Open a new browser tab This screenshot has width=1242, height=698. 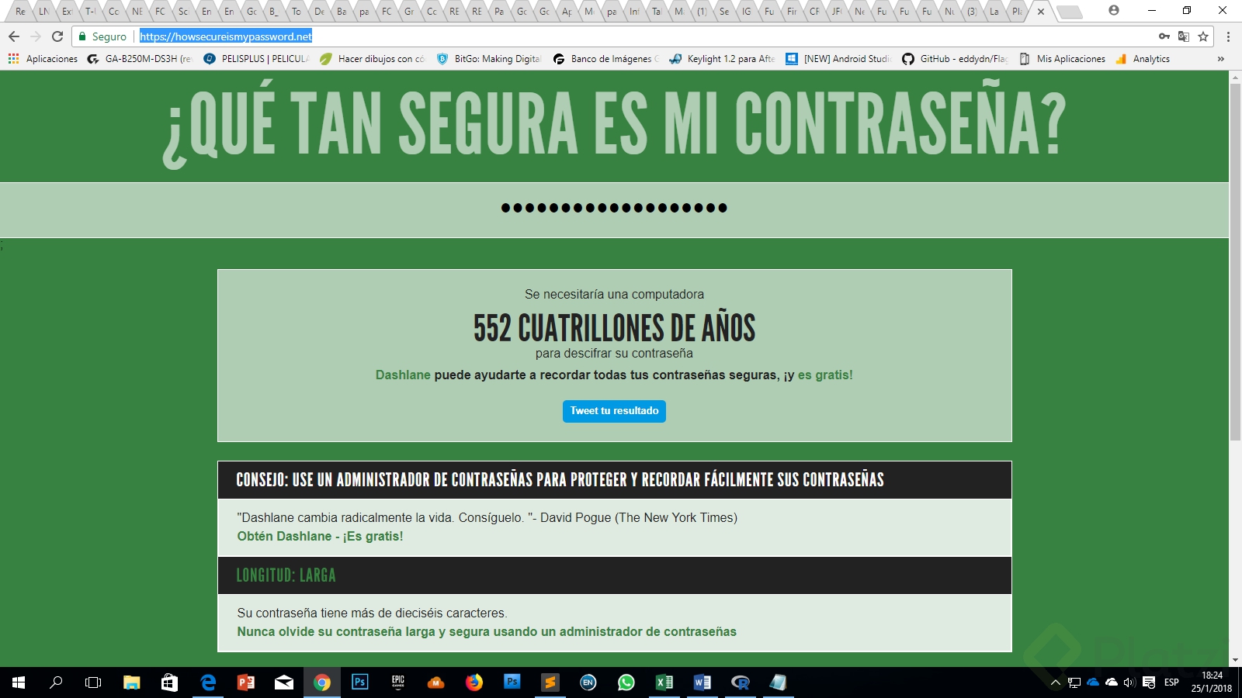point(1070,12)
